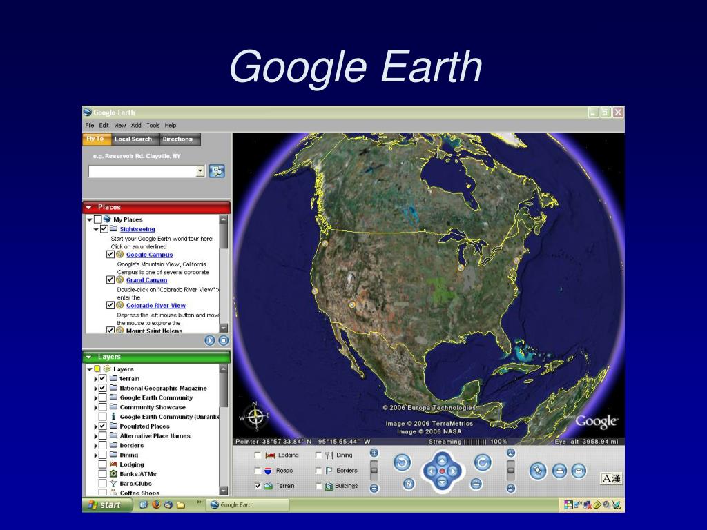Viewport: 707px width, 530px height.
Task: Enable the Buildings checkbox
Action: coord(319,486)
